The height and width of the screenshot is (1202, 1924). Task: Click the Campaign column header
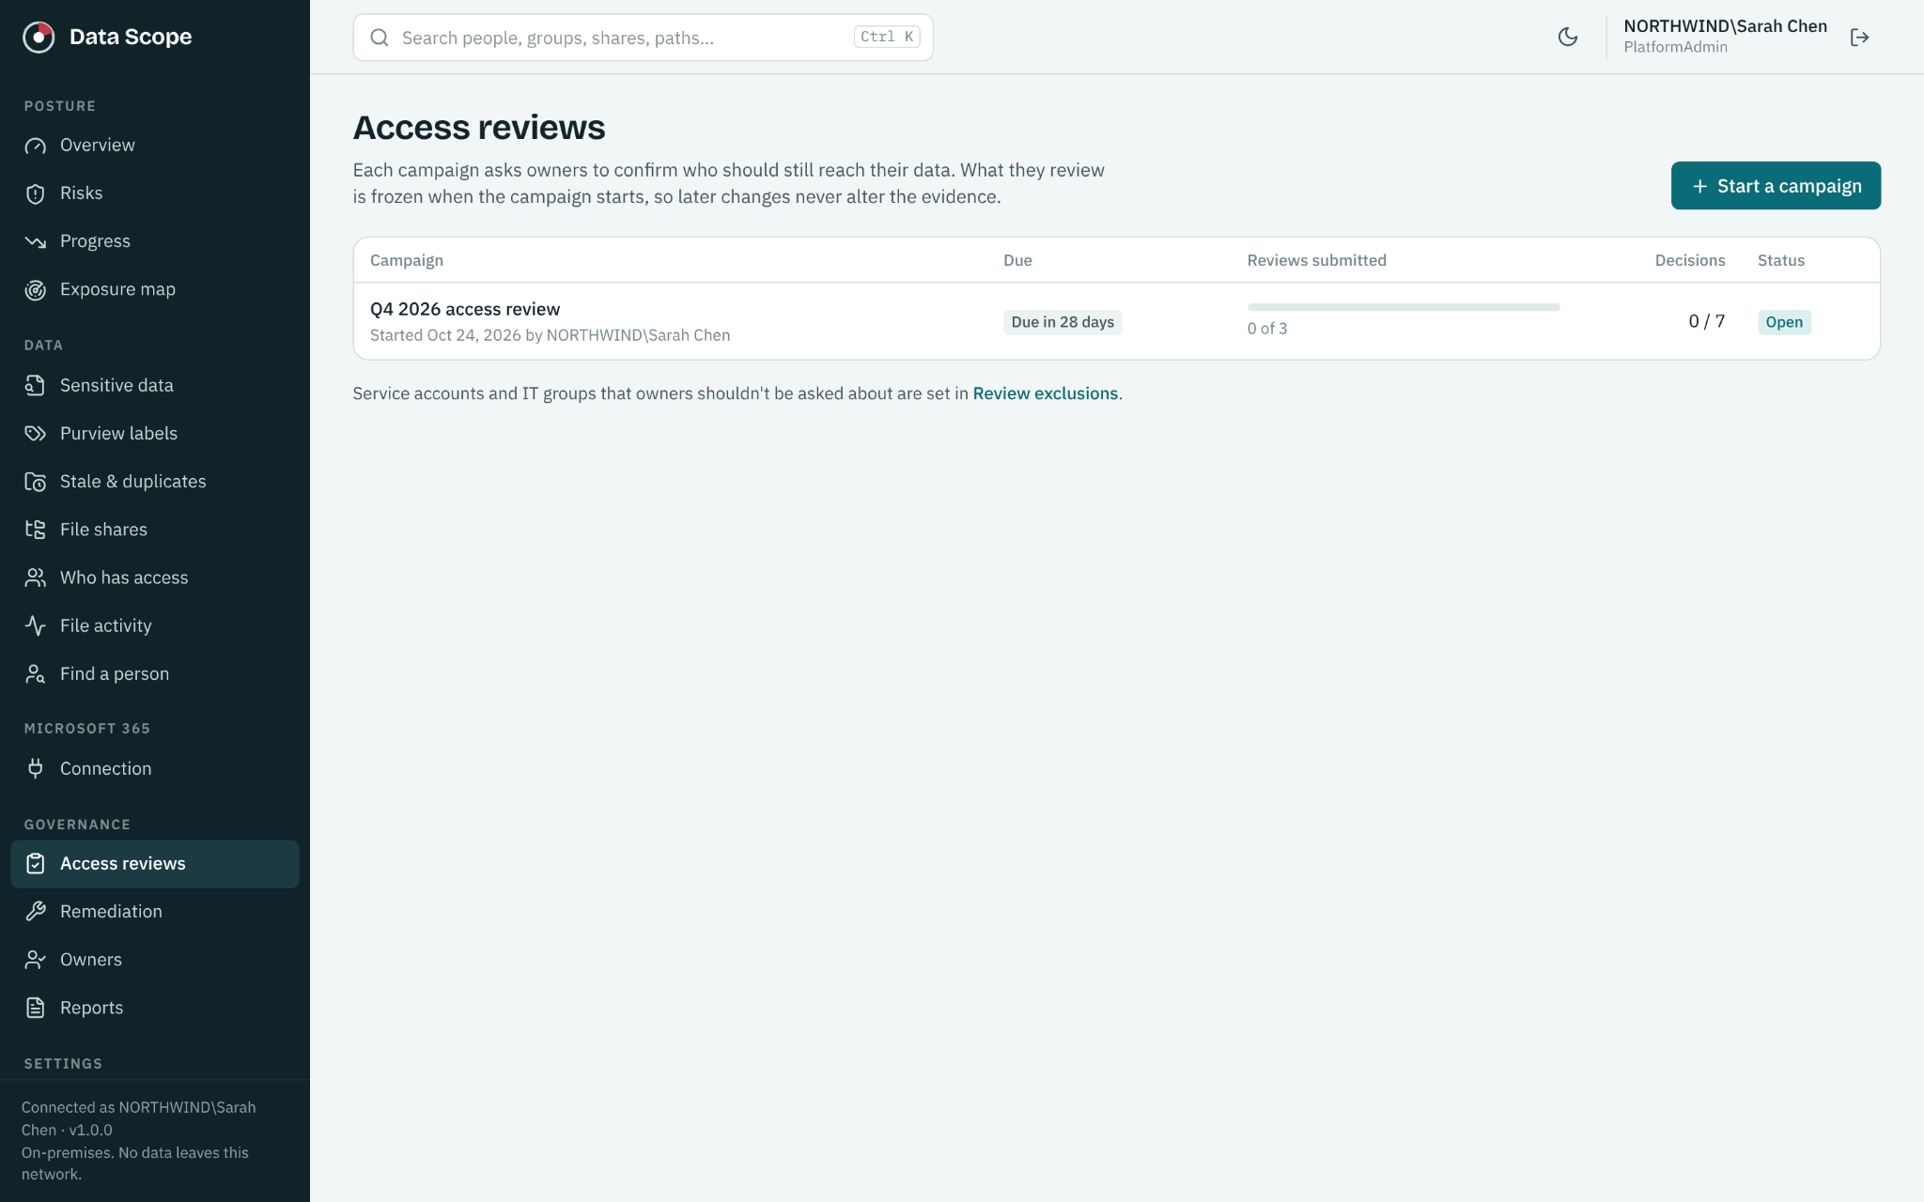tap(407, 260)
